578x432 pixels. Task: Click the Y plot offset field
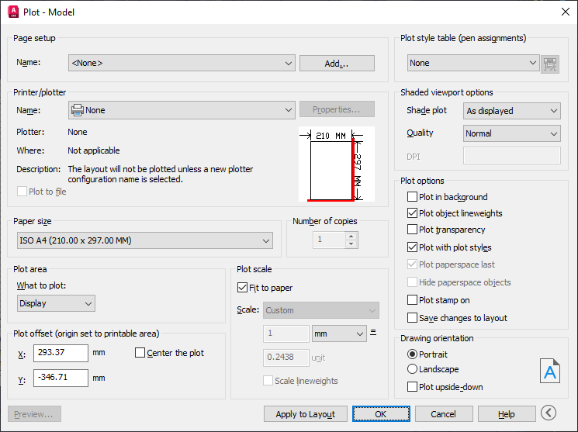[x=61, y=378]
